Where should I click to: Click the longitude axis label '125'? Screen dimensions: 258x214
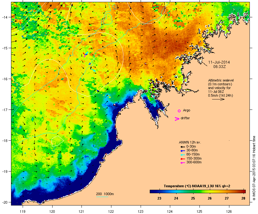click(x=199, y=211)
